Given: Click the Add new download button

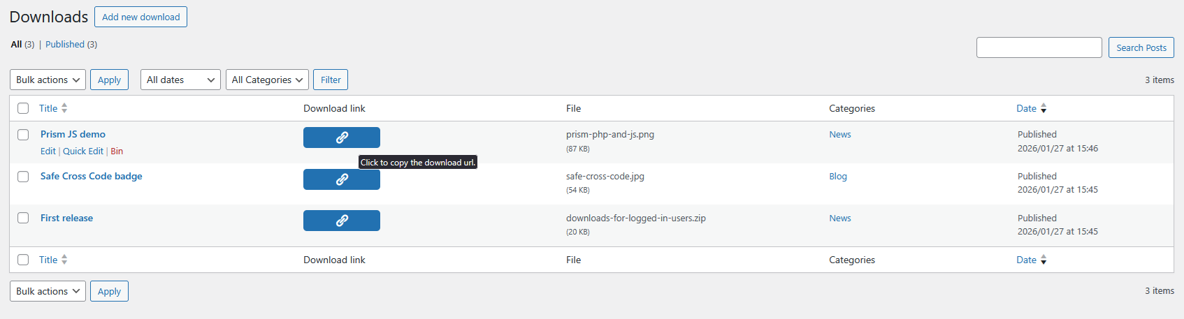Looking at the screenshot, I should pyautogui.click(x=140, y=17).
